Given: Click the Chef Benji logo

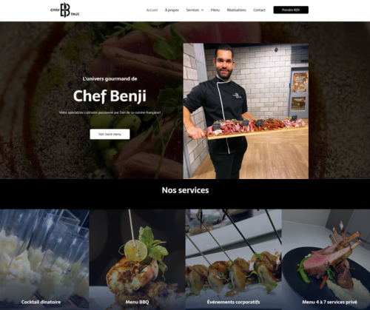Looking at the screenshot, I should click(65, 10).
